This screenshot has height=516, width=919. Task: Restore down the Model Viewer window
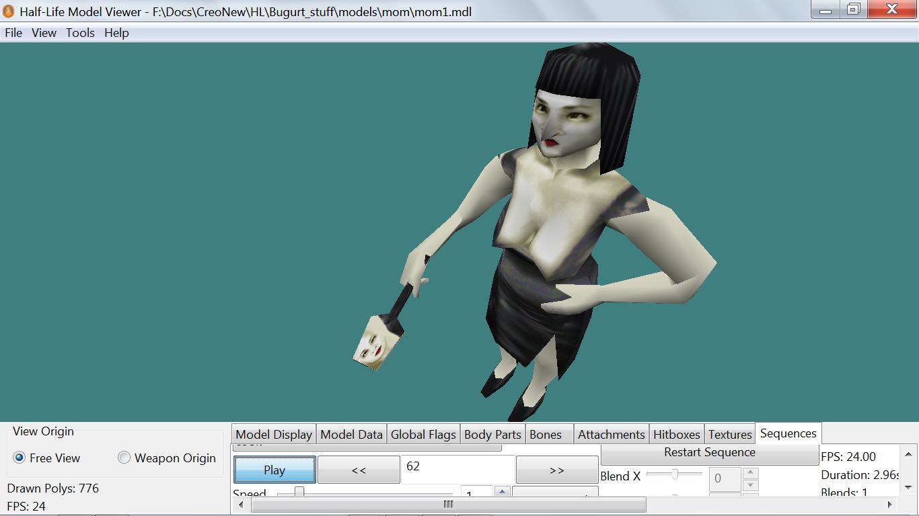tap(854, 9)
